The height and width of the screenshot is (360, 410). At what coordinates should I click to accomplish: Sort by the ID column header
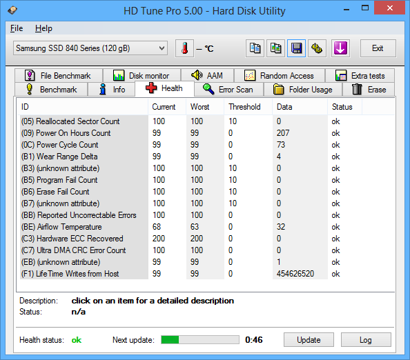83,107
